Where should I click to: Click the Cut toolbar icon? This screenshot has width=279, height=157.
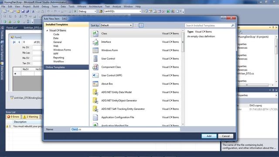pyautogui.click(x=33, y=11)
